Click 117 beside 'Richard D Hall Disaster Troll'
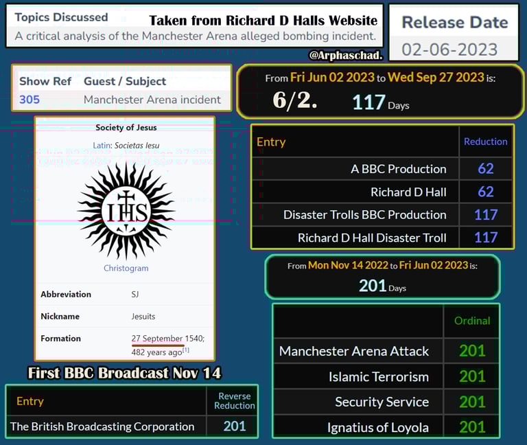 click(486, 238)
